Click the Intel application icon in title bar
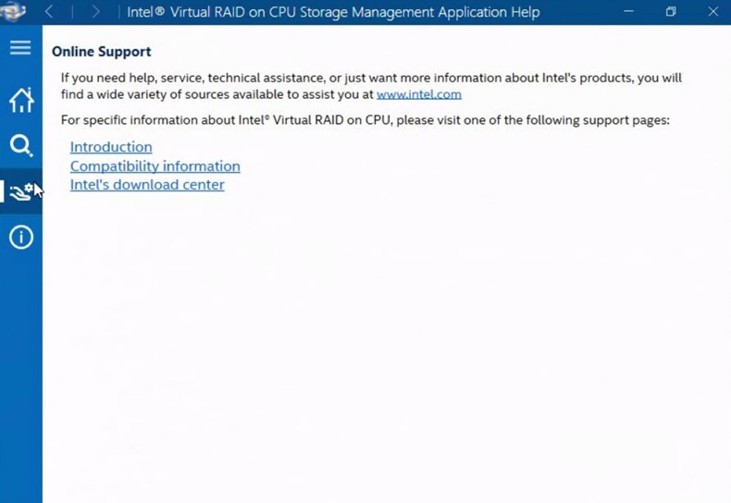This screenshot has height=503, width=731. click(x=13, y=12)
